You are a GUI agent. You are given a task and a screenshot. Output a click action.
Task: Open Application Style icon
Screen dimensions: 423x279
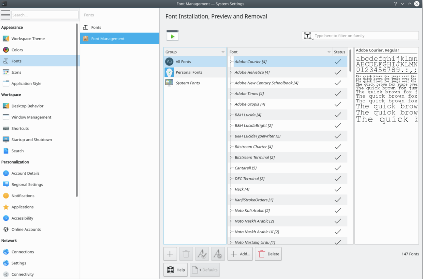click(6, 84)
